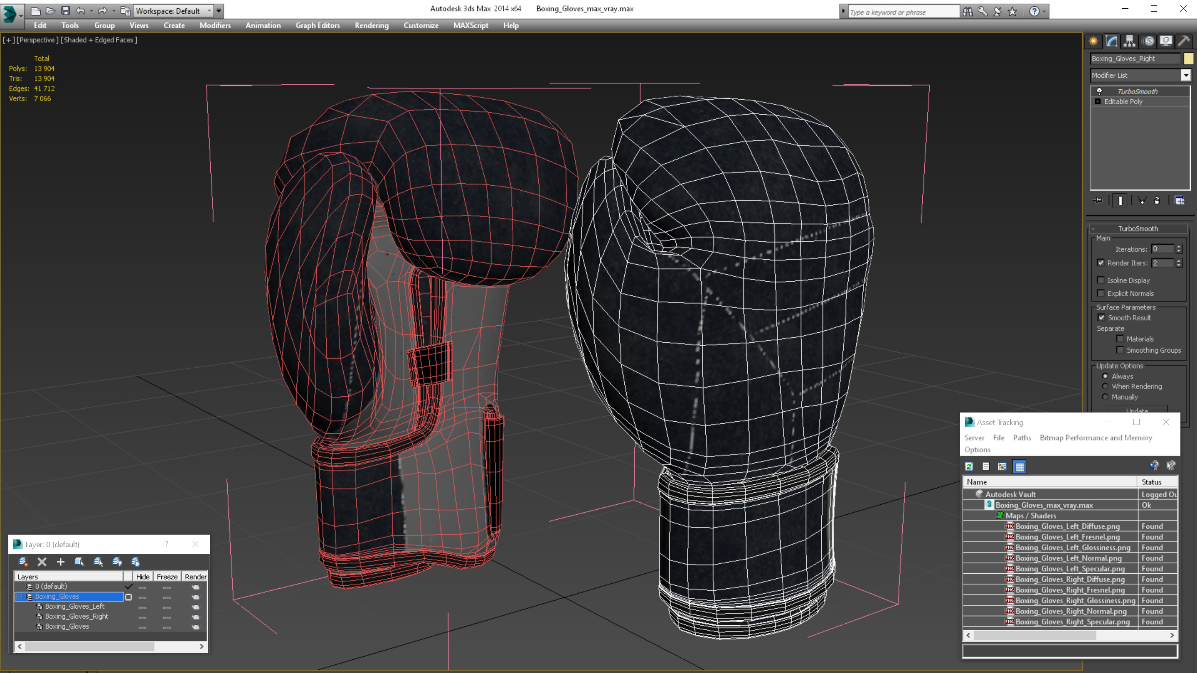
Task: Open the Undo history dropdown arrow
Action: tap(91, 11)
